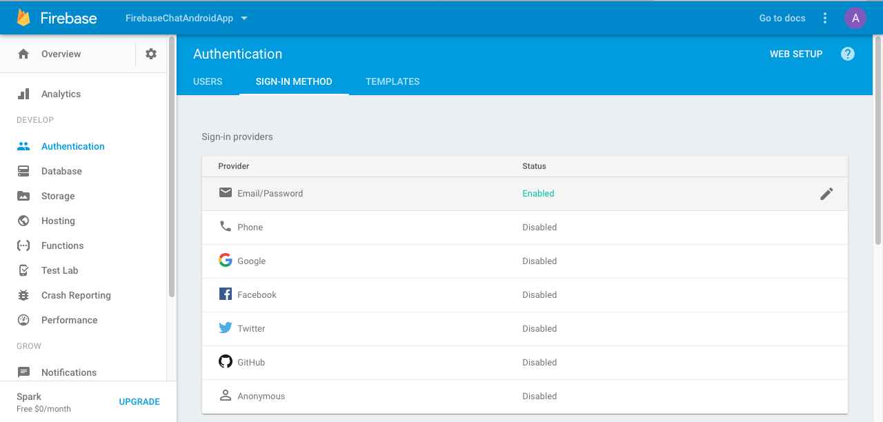
Task: Click the Notifications message icon
Action: 23,372
